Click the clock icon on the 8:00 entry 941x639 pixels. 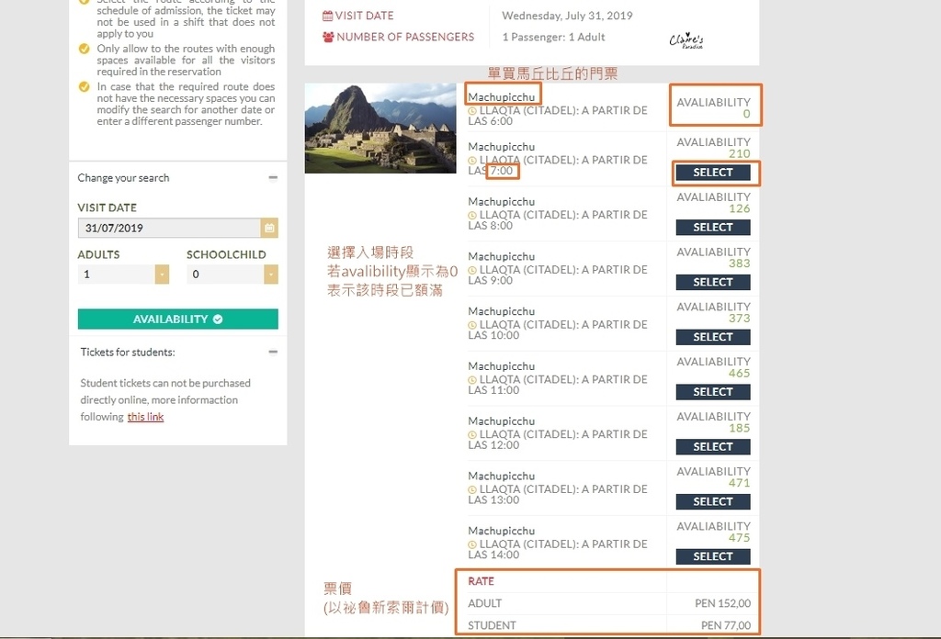coord(472,215)
